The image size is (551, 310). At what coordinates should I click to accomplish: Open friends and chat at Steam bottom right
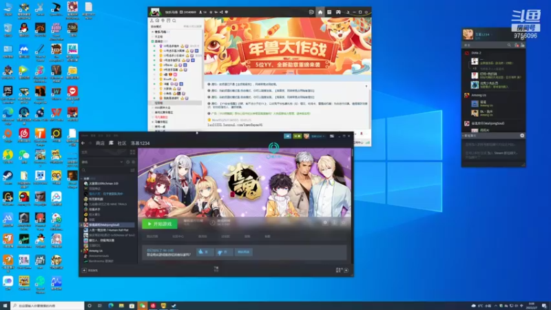pos(342,270)
